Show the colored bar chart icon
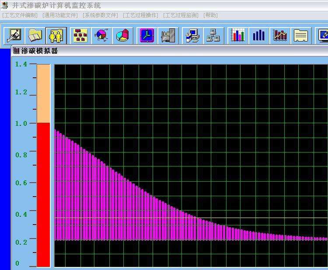 pos(237,35)
